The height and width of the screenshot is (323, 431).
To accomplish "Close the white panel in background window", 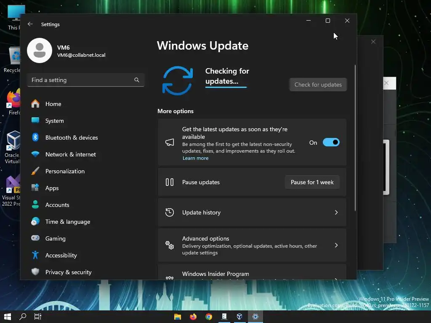I will (x=386, y=83).
